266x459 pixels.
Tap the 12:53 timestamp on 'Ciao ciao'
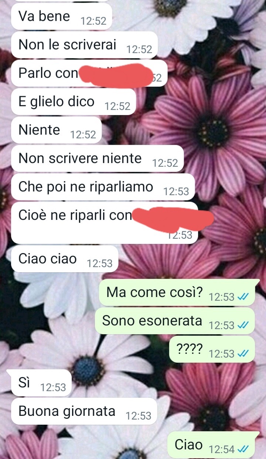click(x=100, y=263)
